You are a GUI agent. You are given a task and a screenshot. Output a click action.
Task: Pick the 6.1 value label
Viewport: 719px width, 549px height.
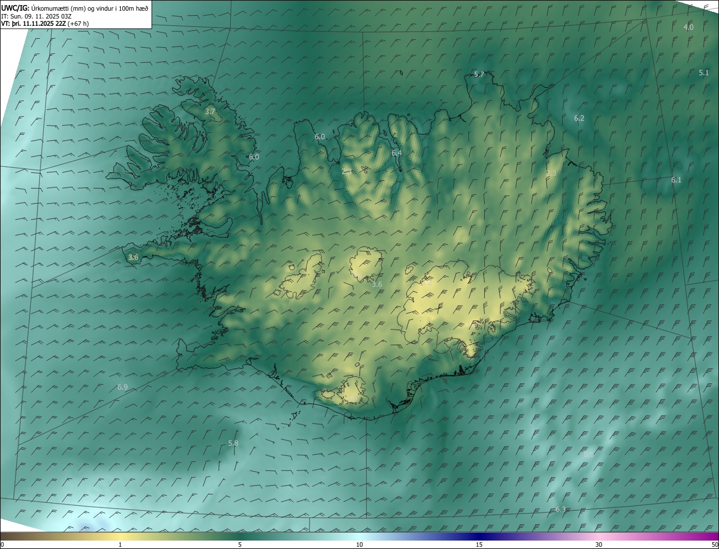(676, 180)
